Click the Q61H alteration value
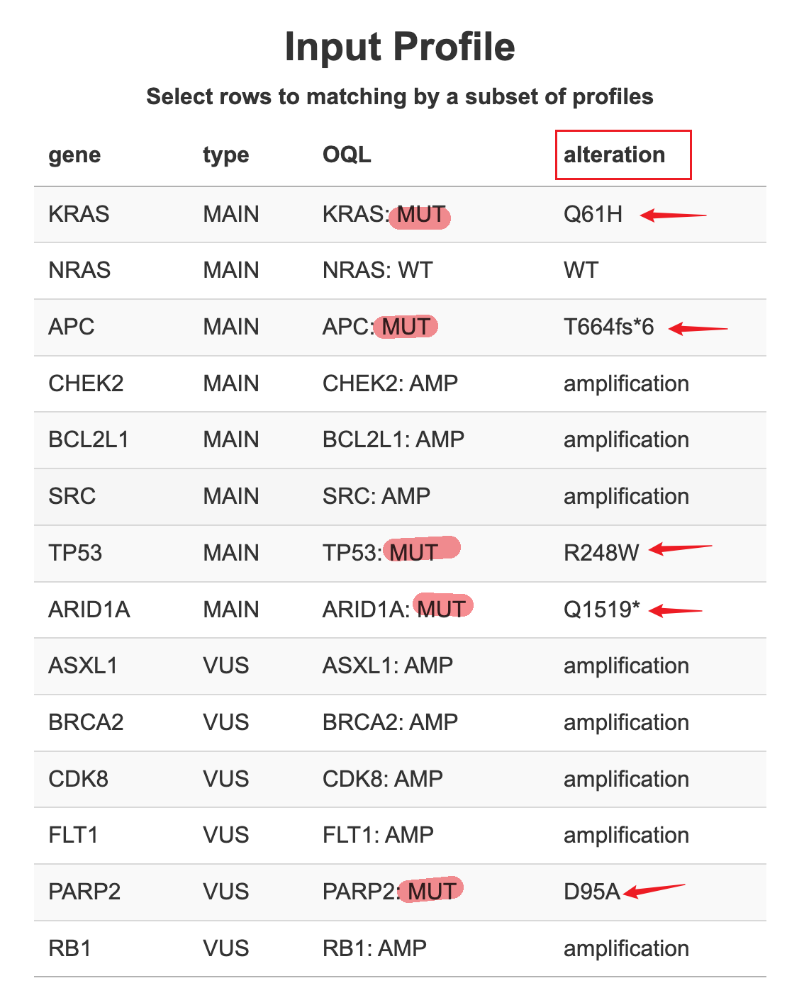The width and height of the screenshot is (804, 1005). click(x=593, y=214)
